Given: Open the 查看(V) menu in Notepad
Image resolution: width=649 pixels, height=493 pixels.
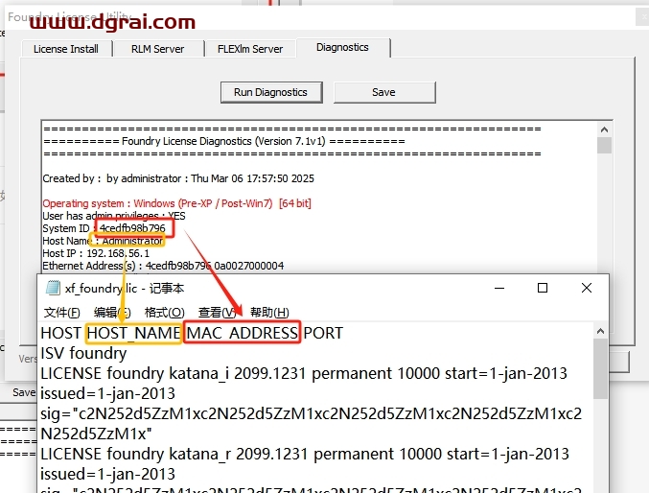Looking at the screenshot, I should click(x=218, y=312).
